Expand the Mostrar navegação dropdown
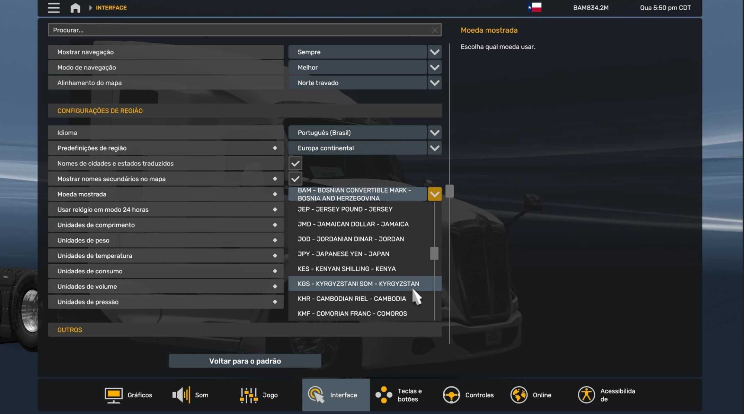 [434, 52]
